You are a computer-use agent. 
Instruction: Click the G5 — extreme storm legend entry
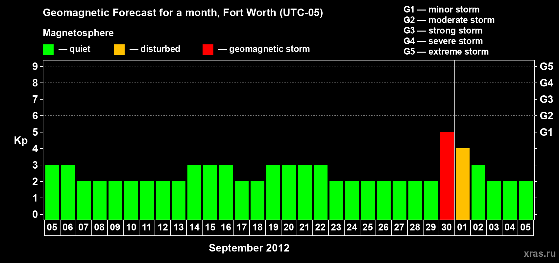(446, 52)
